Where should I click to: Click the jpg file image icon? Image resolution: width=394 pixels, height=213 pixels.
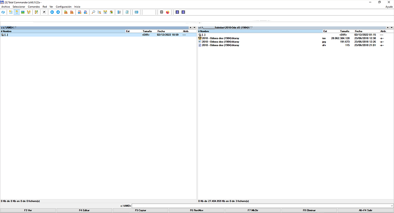tap(200, 41)
